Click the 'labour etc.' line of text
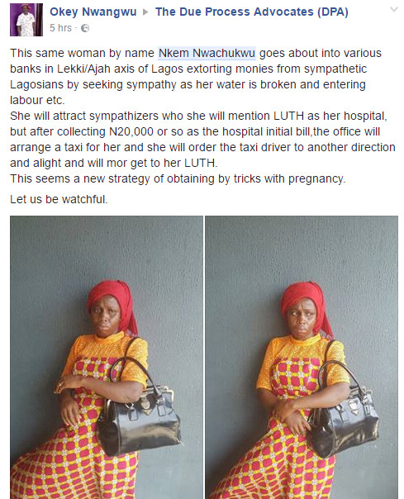 37,100
